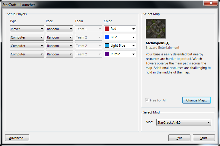Click the Team 1 dropdown in the first row

88,29
